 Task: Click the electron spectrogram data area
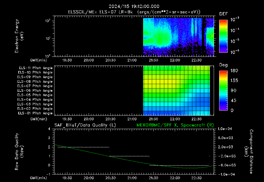pos(178,37)
